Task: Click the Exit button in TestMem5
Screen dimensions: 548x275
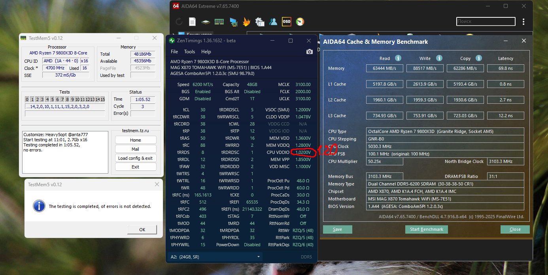Action: [136, 167]
